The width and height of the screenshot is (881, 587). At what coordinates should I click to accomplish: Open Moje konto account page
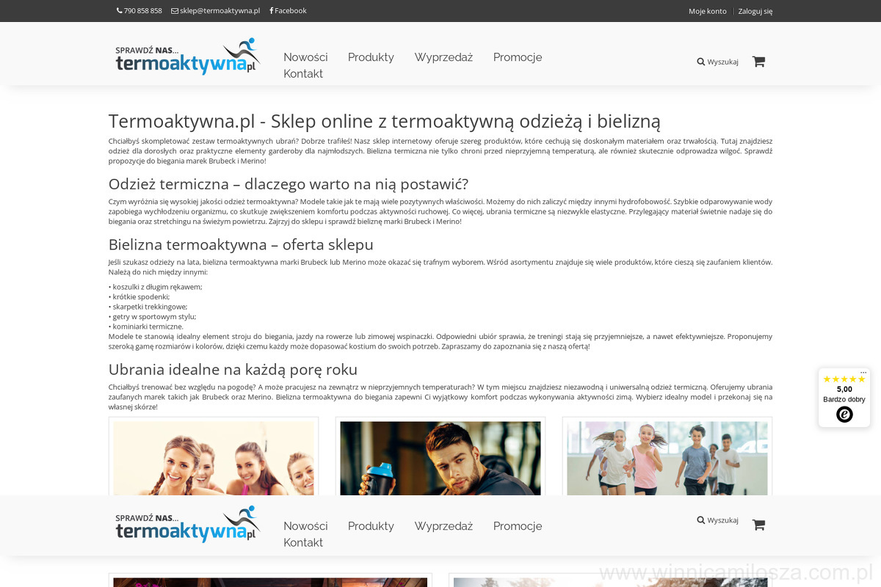tap(707, 11)
